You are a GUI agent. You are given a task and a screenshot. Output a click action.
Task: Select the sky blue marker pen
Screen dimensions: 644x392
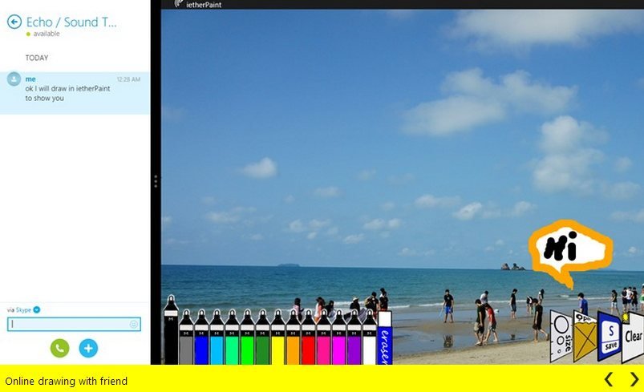pos(217,337)
